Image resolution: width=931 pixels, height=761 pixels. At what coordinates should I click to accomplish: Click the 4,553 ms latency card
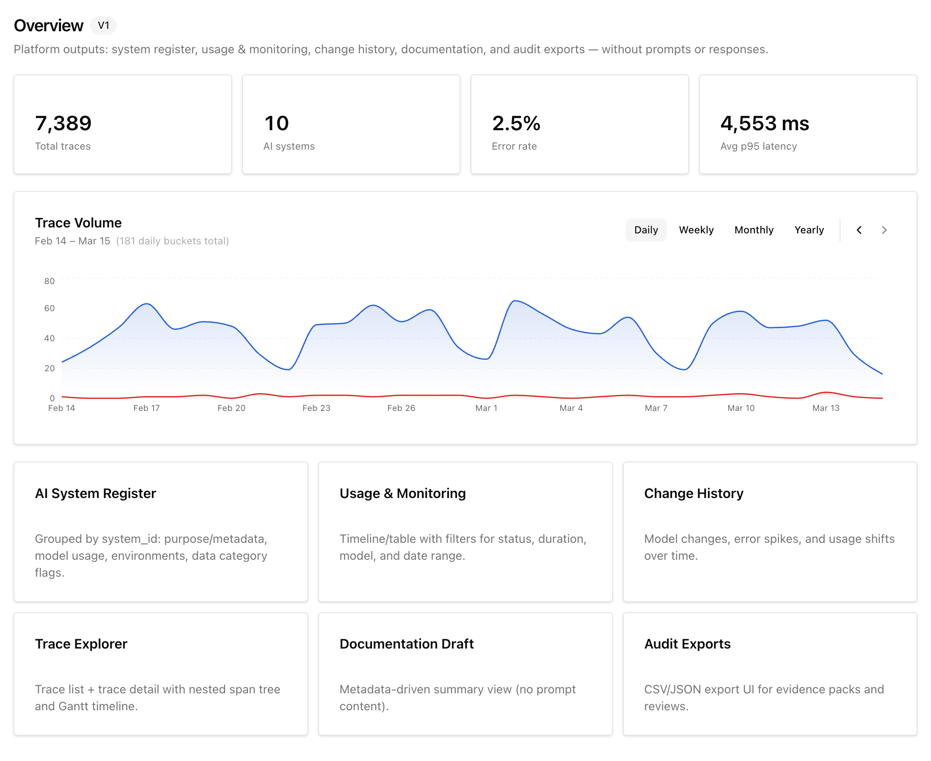[x=808, y=124]
